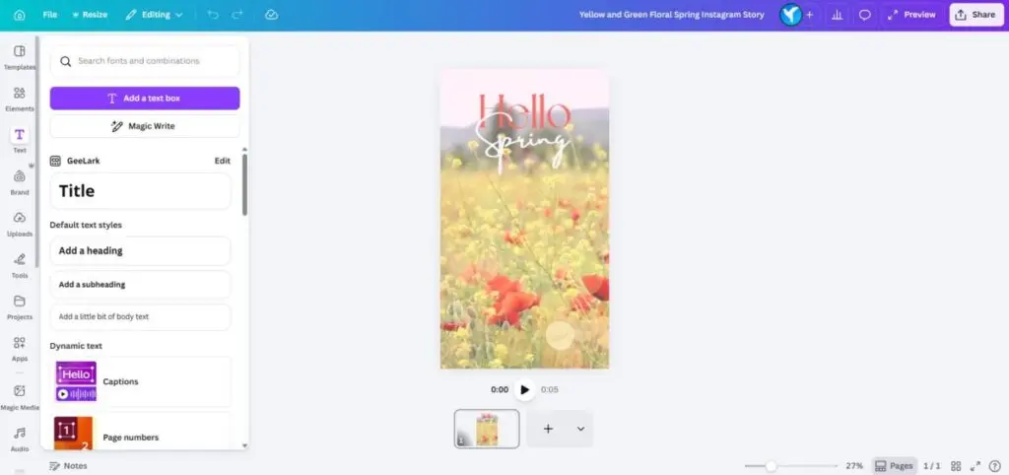The width and height of the screenshot is (1009, 475).
Task: Open Magic Write
Action: tap(145, 126)
